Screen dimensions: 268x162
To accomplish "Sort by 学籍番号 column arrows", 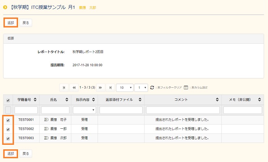I will click(35, 100).
